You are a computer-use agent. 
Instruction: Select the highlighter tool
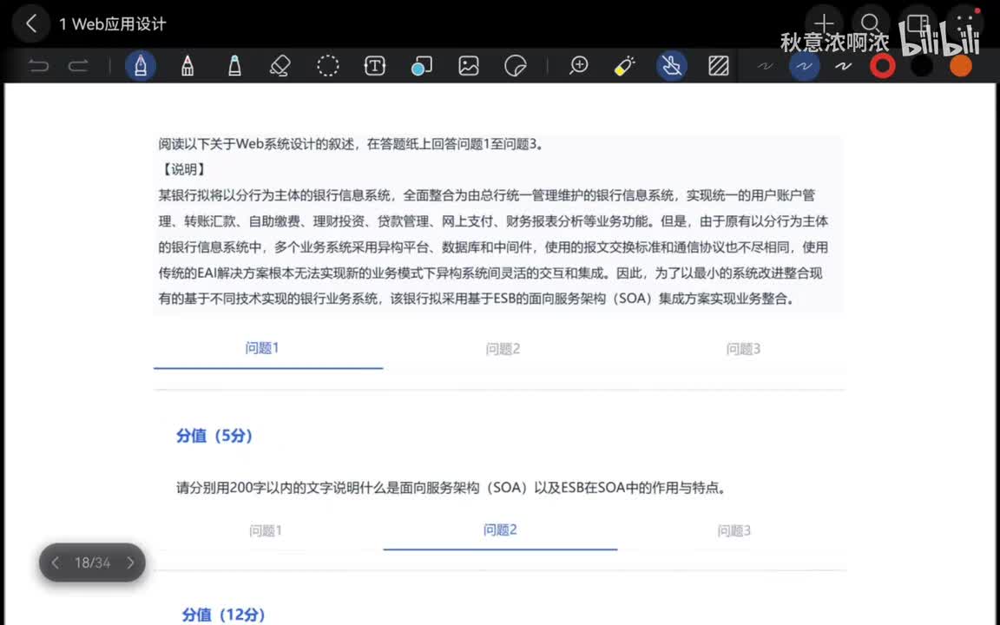click(x=234, y=66)
